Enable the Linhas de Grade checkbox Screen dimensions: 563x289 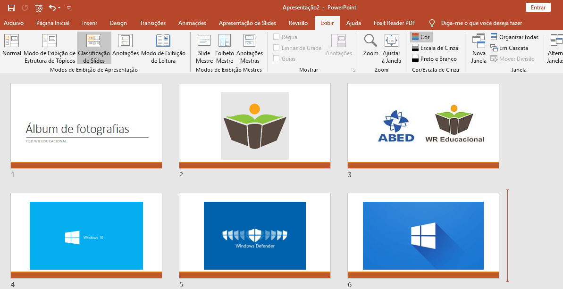[277, 48]
